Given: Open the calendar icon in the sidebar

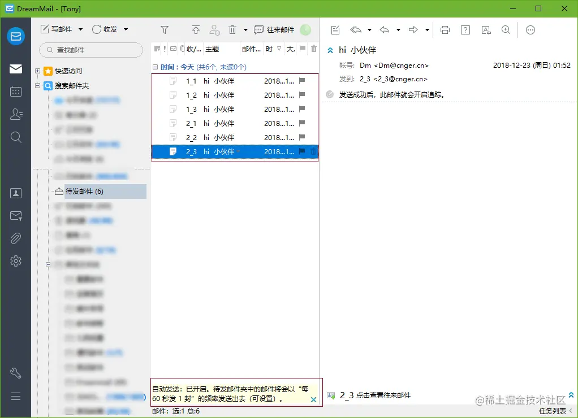Looking at the screenshot, I should point(15,92).
